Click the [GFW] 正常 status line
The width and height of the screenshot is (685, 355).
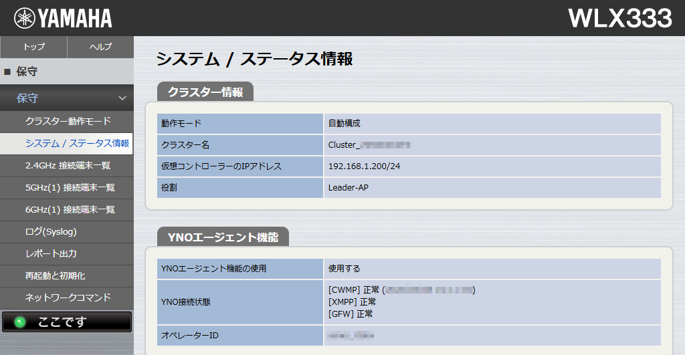pyautogui.click(x=351, y=314)
